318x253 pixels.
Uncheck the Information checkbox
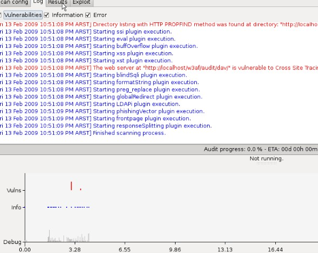point(46,15)
